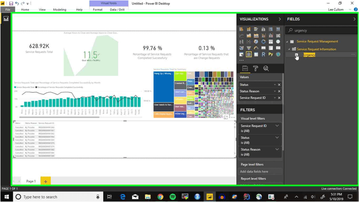The width and height of the screenshot is (360, 202).
Task: Open dropdown for Service Request ID value
Action: pos(275,98)
